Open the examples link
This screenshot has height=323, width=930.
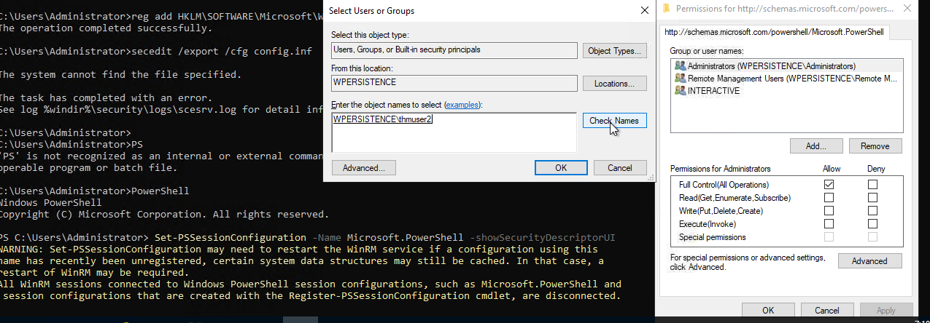(463, 105)
